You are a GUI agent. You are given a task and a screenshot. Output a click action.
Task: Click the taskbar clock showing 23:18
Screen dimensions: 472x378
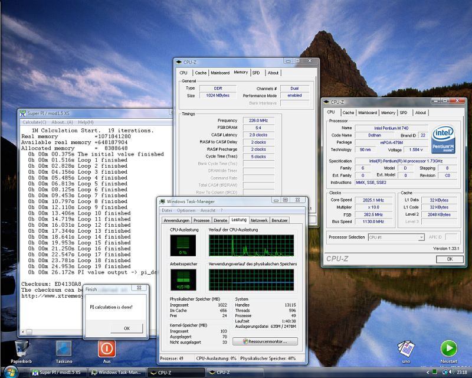tap(462, 372)
